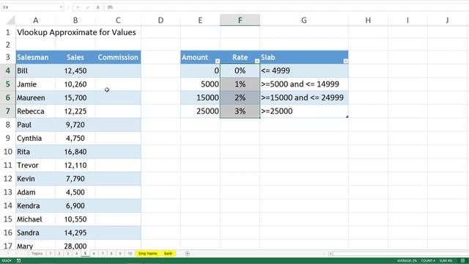469x264 pixels.
Task: Open the Amount column filter dropdown
Action: tap(218, 61)
